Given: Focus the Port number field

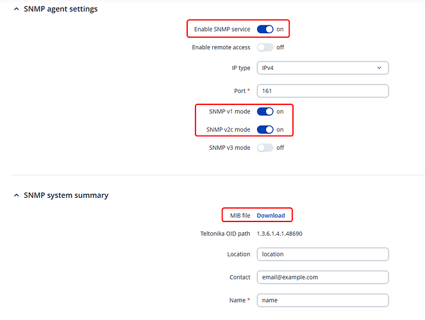Looking at the screenshot, I should click(x=322, y=91).
